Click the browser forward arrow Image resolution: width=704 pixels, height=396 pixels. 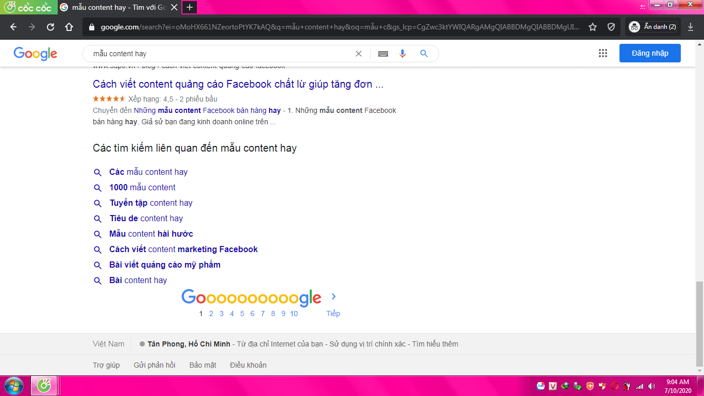(x=32, y=27)
